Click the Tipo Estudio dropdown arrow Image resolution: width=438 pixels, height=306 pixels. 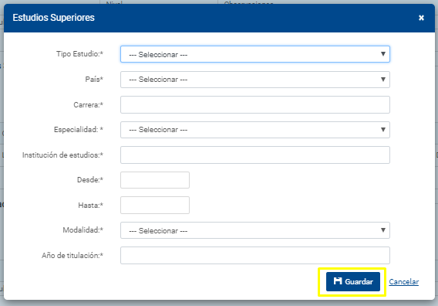pos(383,54)
